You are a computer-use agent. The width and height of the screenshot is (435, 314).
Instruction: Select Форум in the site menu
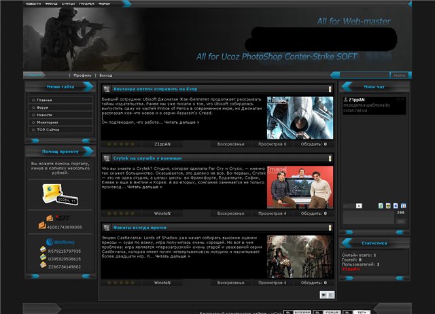point(60,107)
